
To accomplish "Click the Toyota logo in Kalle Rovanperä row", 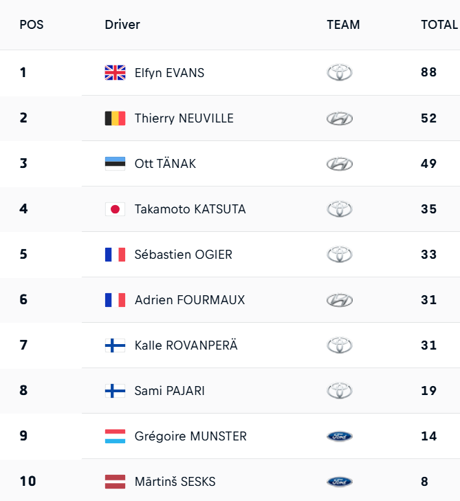I will tap(340, 345).
